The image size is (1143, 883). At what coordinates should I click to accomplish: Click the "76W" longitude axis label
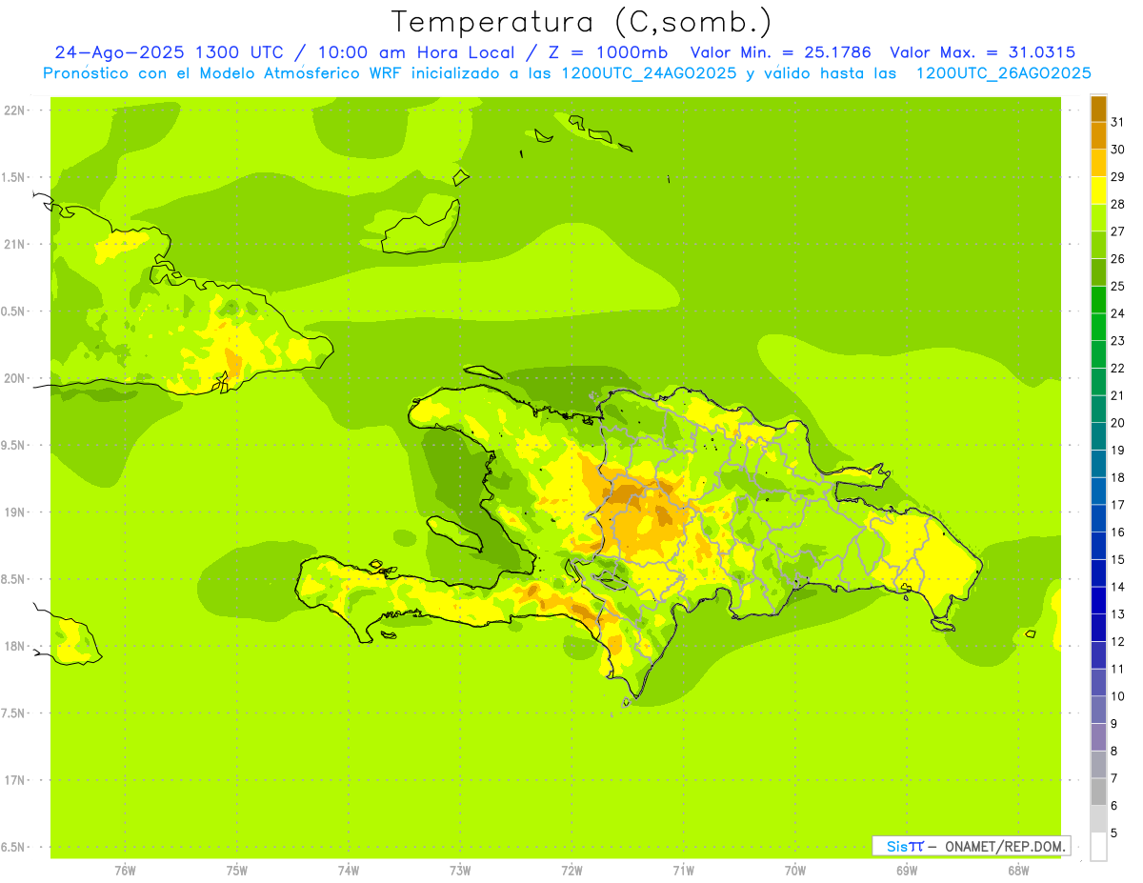(125, 870)
